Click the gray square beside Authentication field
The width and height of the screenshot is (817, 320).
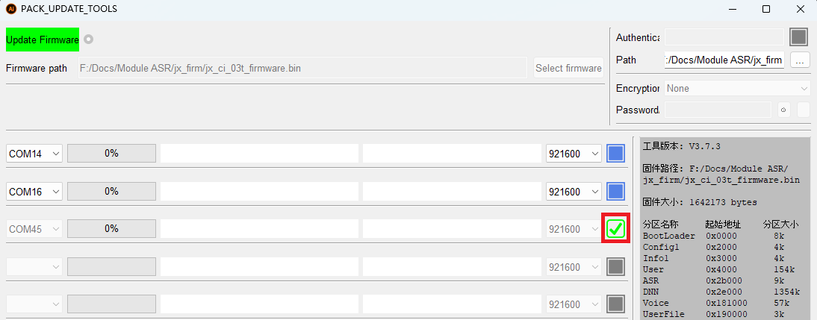799,37
